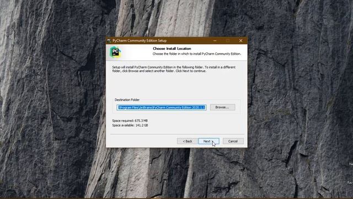Open the Browse folder dialog

222,107
